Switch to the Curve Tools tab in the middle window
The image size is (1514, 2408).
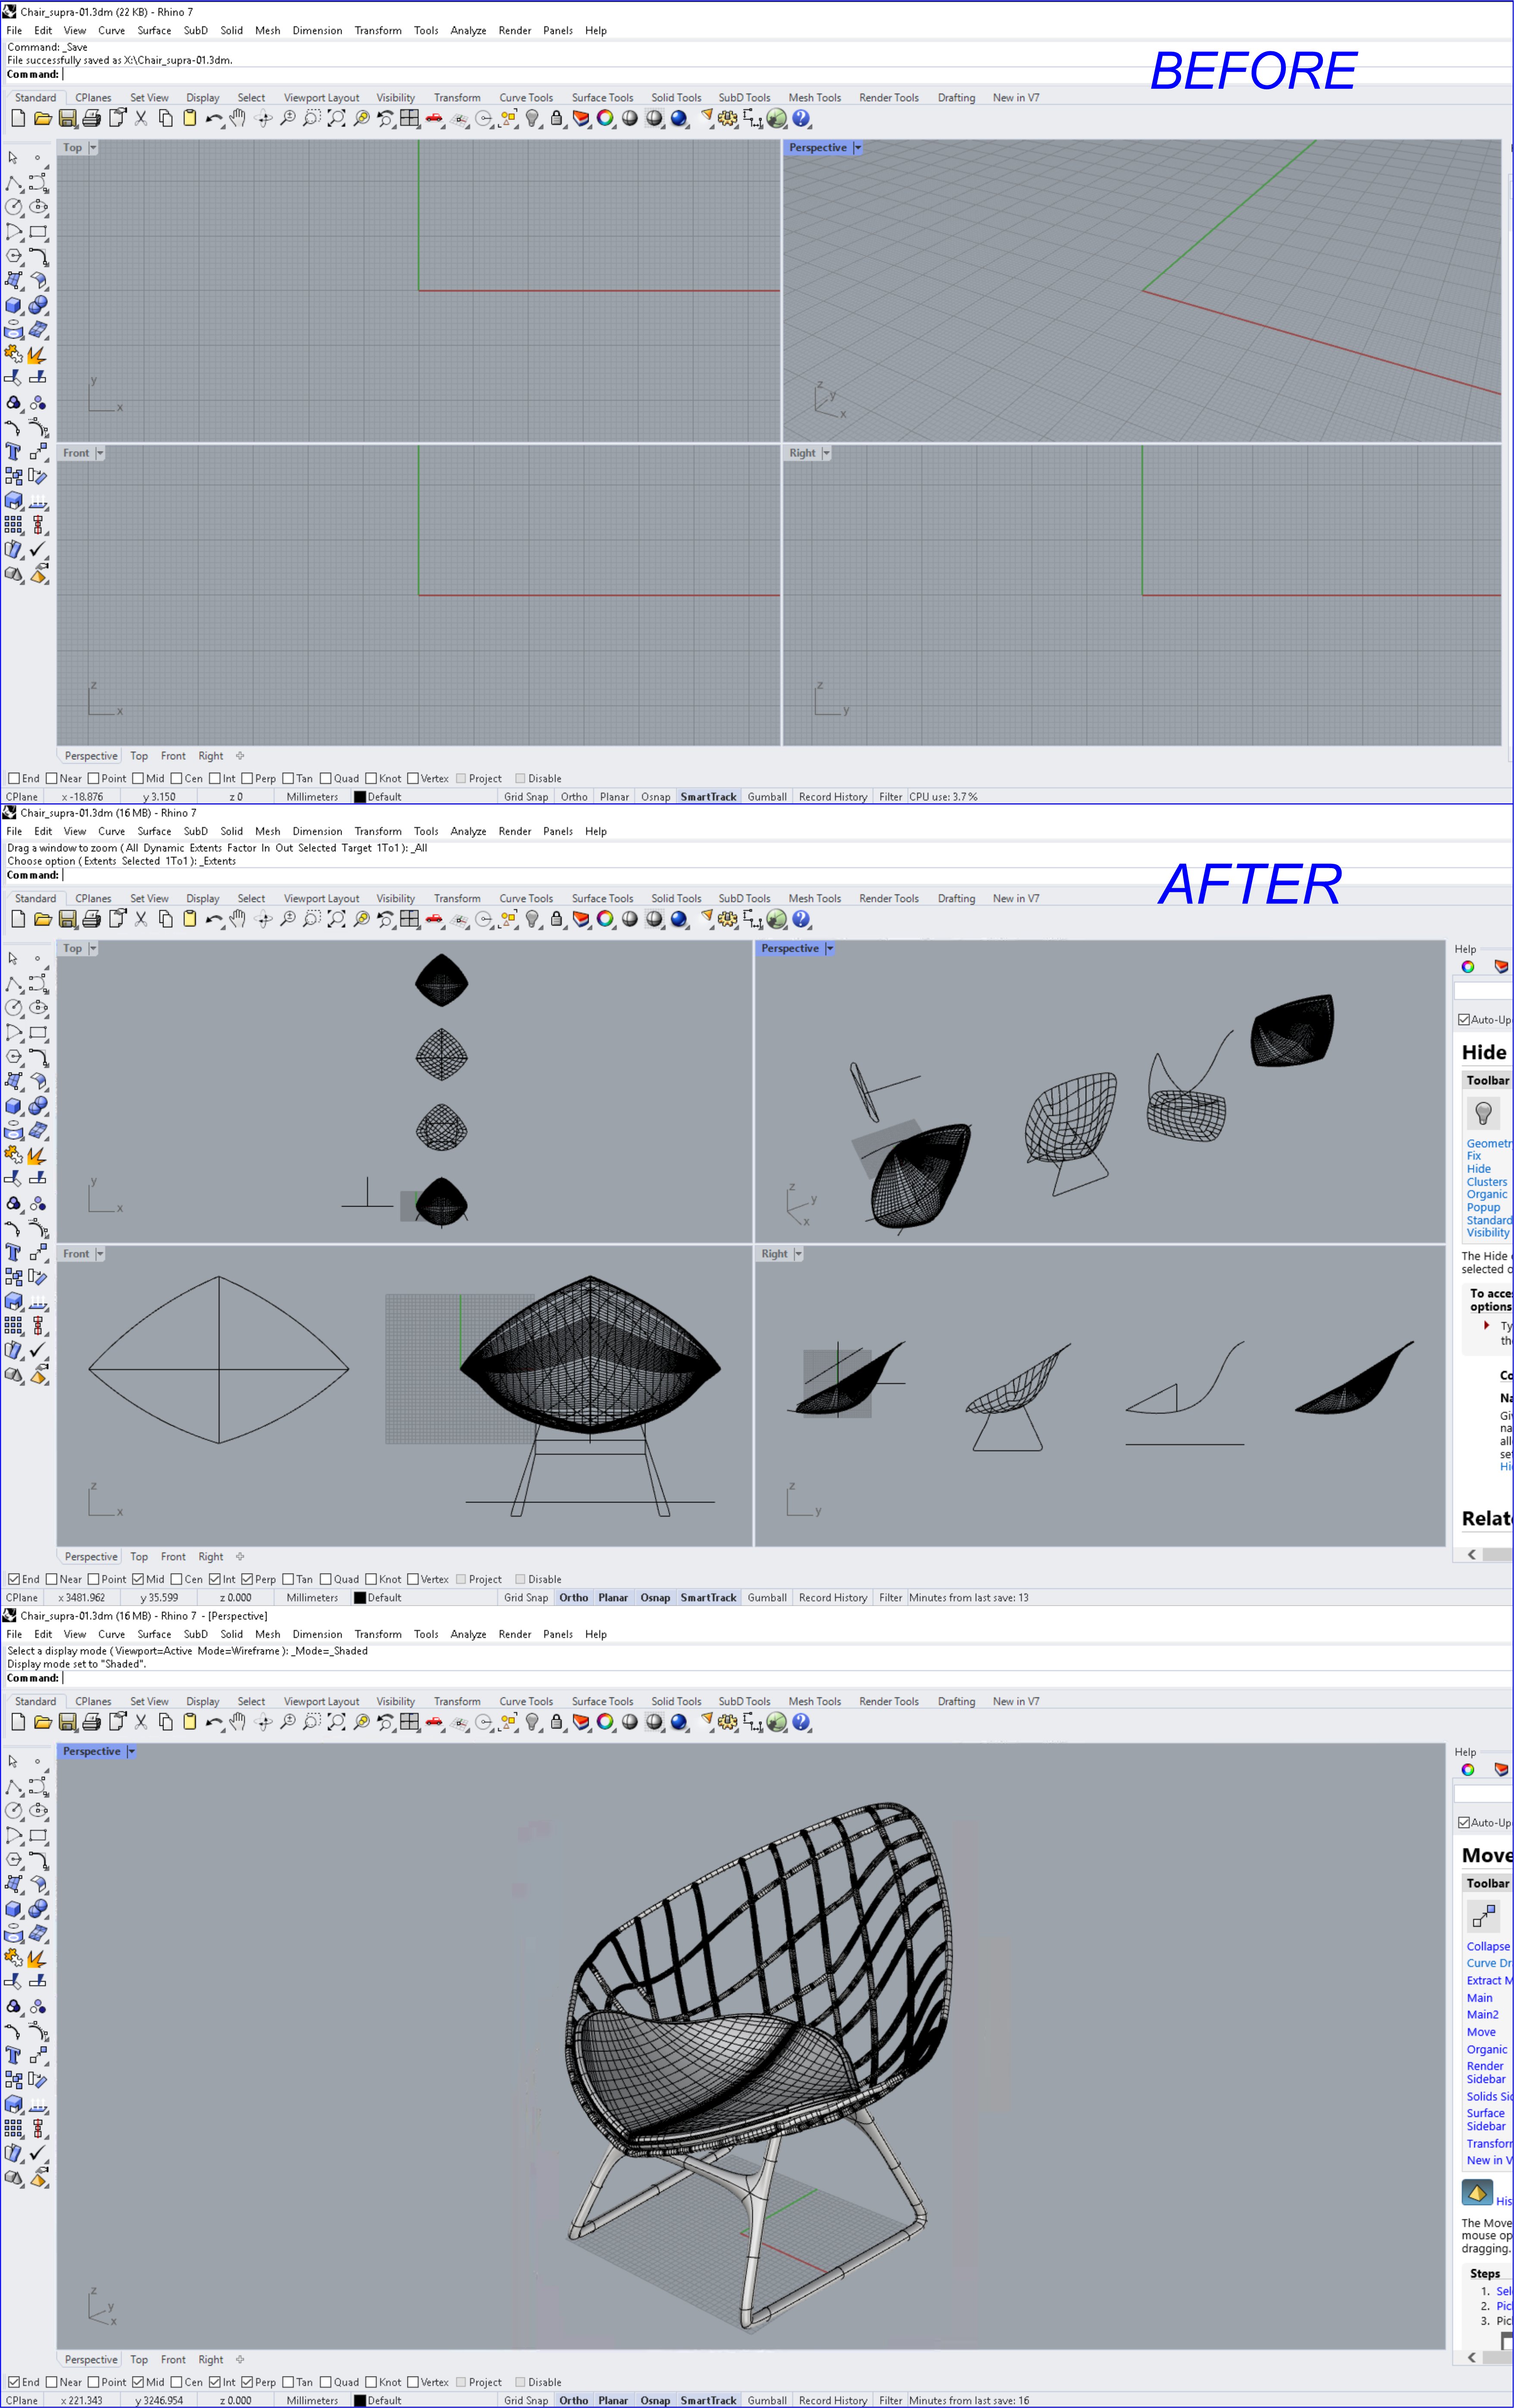pyautogui.click(x=526, y=898)
